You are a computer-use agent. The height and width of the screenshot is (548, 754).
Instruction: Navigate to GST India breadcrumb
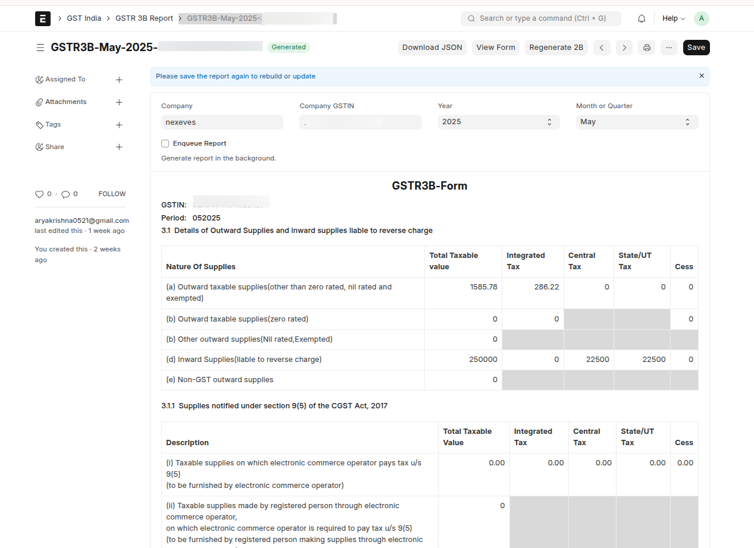coord(84,18)
